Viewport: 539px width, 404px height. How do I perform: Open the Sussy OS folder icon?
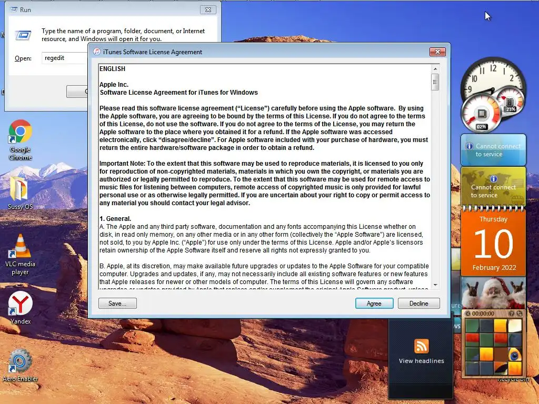(20, 193)
